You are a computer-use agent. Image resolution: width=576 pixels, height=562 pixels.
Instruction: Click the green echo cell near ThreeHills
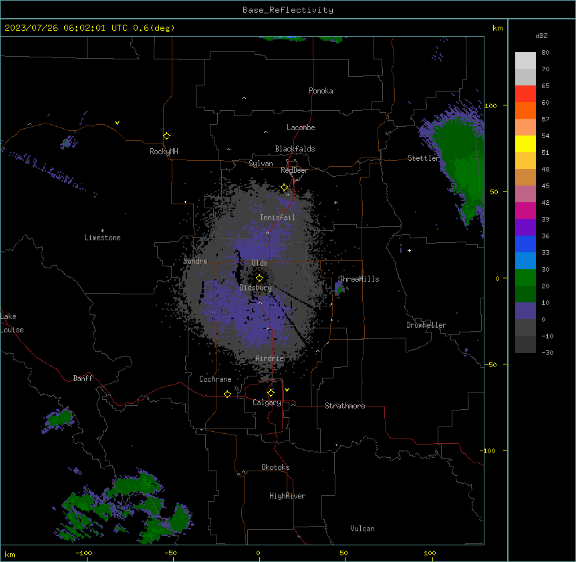[x=340, y=290]
